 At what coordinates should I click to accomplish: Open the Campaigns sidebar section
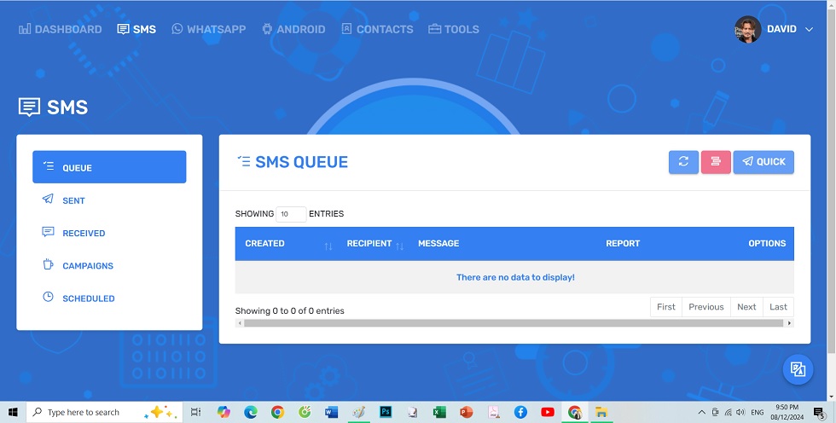(x=88, y=266)
